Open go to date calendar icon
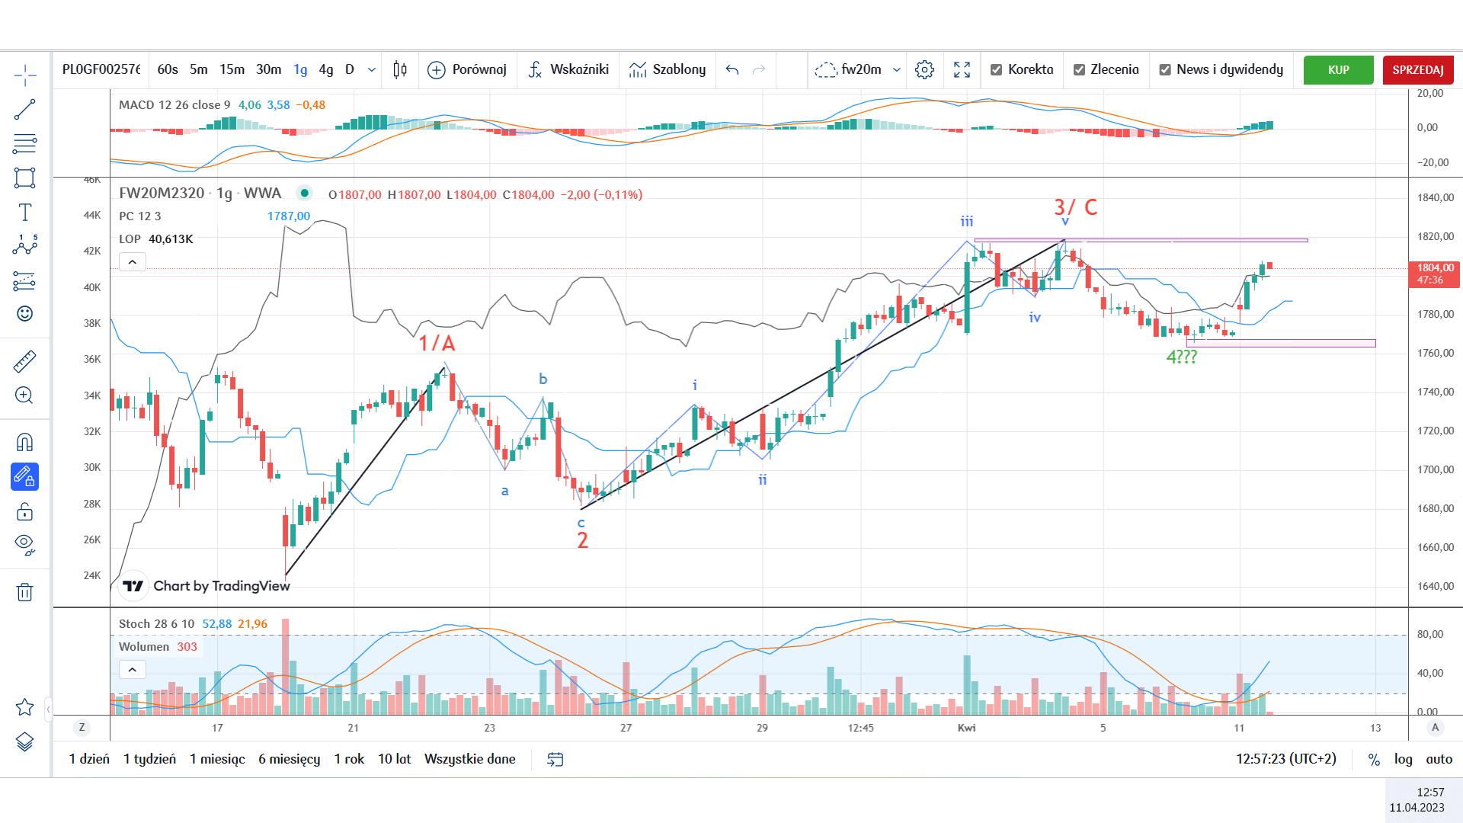Viewport: 1463px width, 823px height. tap(555, 759)
